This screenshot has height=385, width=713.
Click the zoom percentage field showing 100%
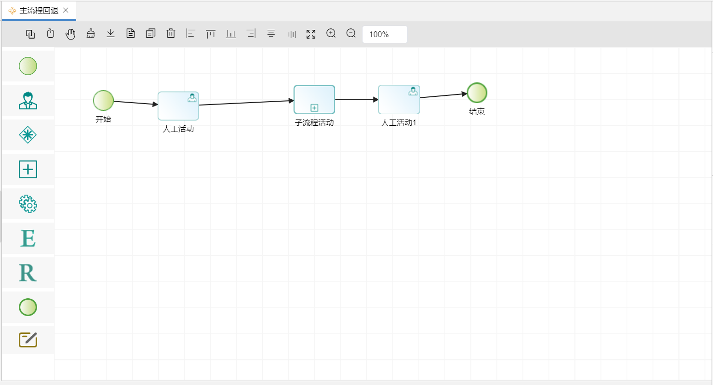tap(384, 34)
